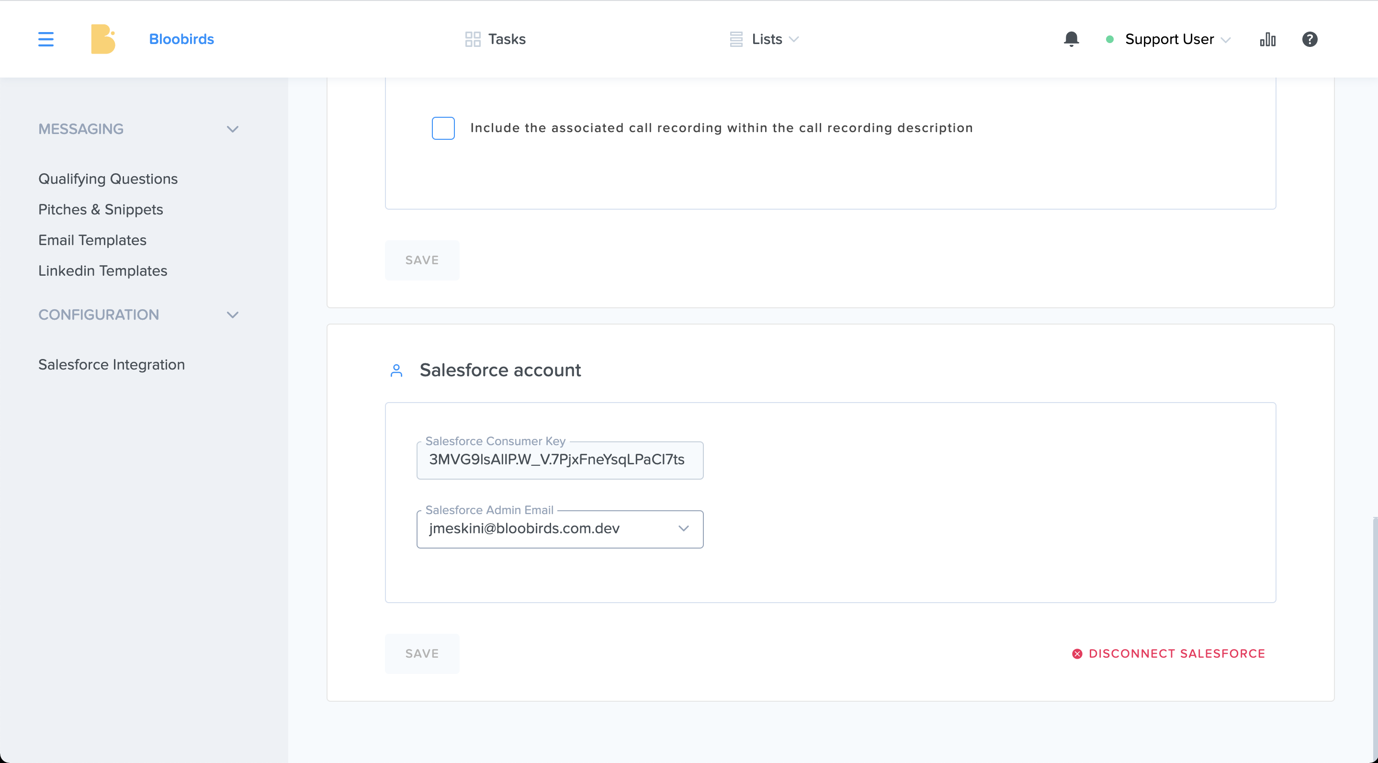Click the jmeskini@bloobirds.com.dev email value
This screenshot has height=763, width=1378.
524,528
